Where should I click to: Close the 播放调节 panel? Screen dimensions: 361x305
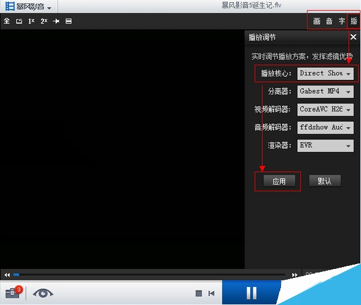coord(353,37)
